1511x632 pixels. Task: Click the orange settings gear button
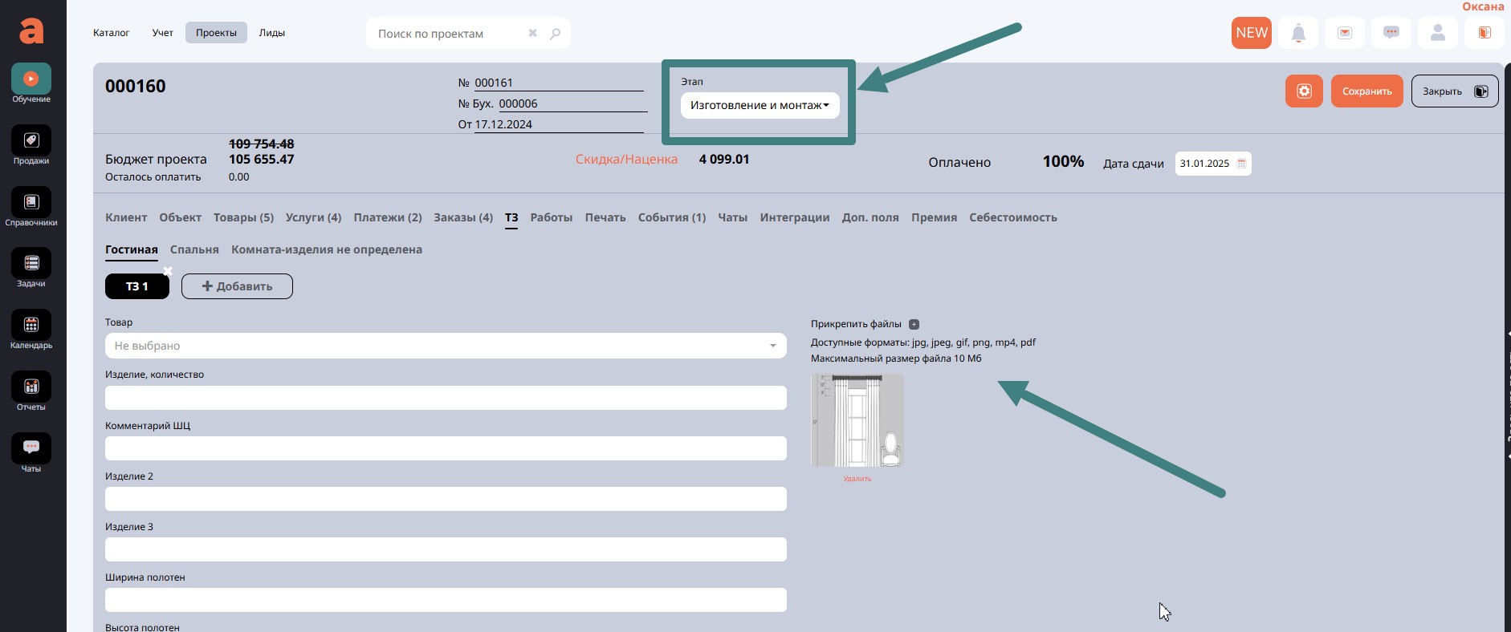point(1303,91)
